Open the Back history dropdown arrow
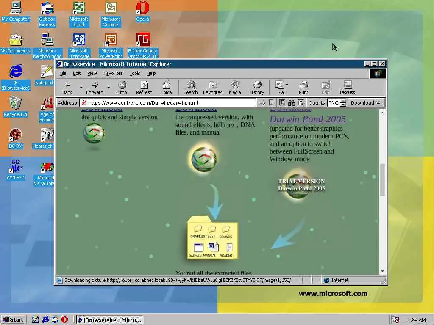 (81, 88)
